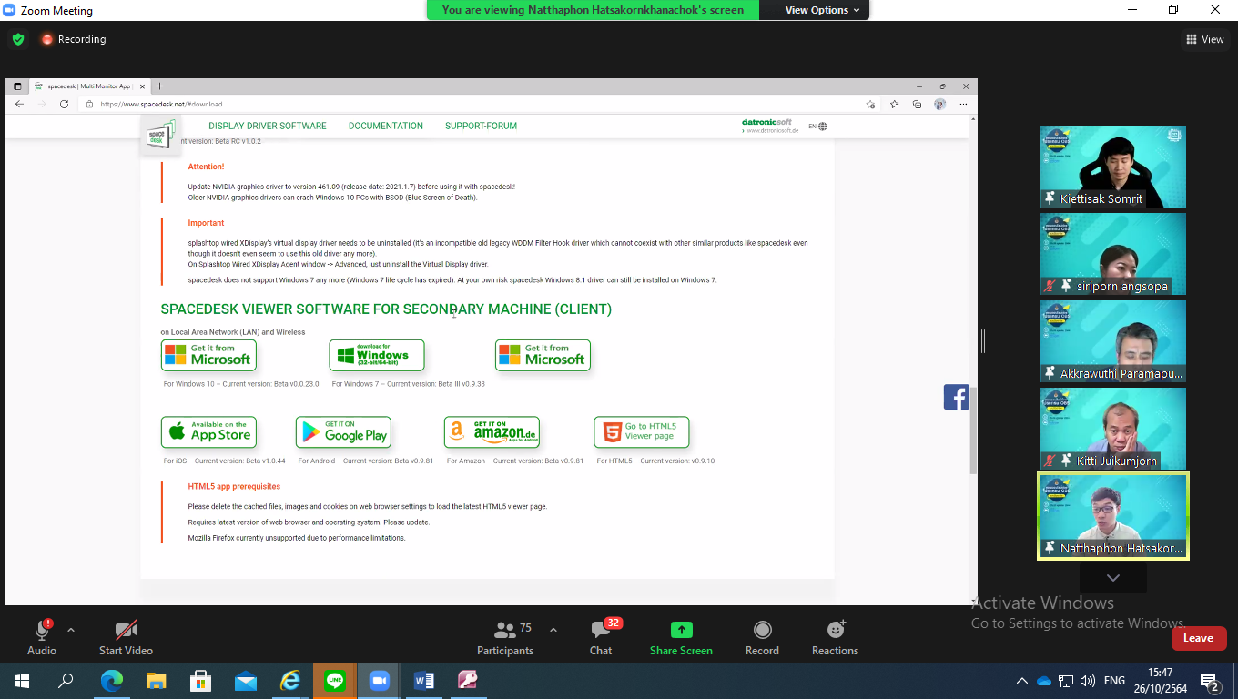Viewport: 1238px width, 699px height.
Task: Open the notification center icon
Action: click(1210, 681)
